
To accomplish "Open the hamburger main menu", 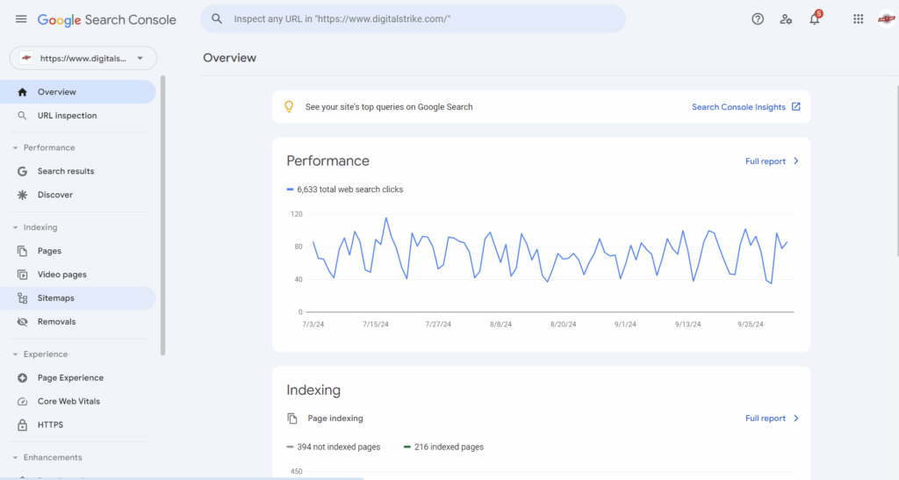I will click(x=21, y=19).
